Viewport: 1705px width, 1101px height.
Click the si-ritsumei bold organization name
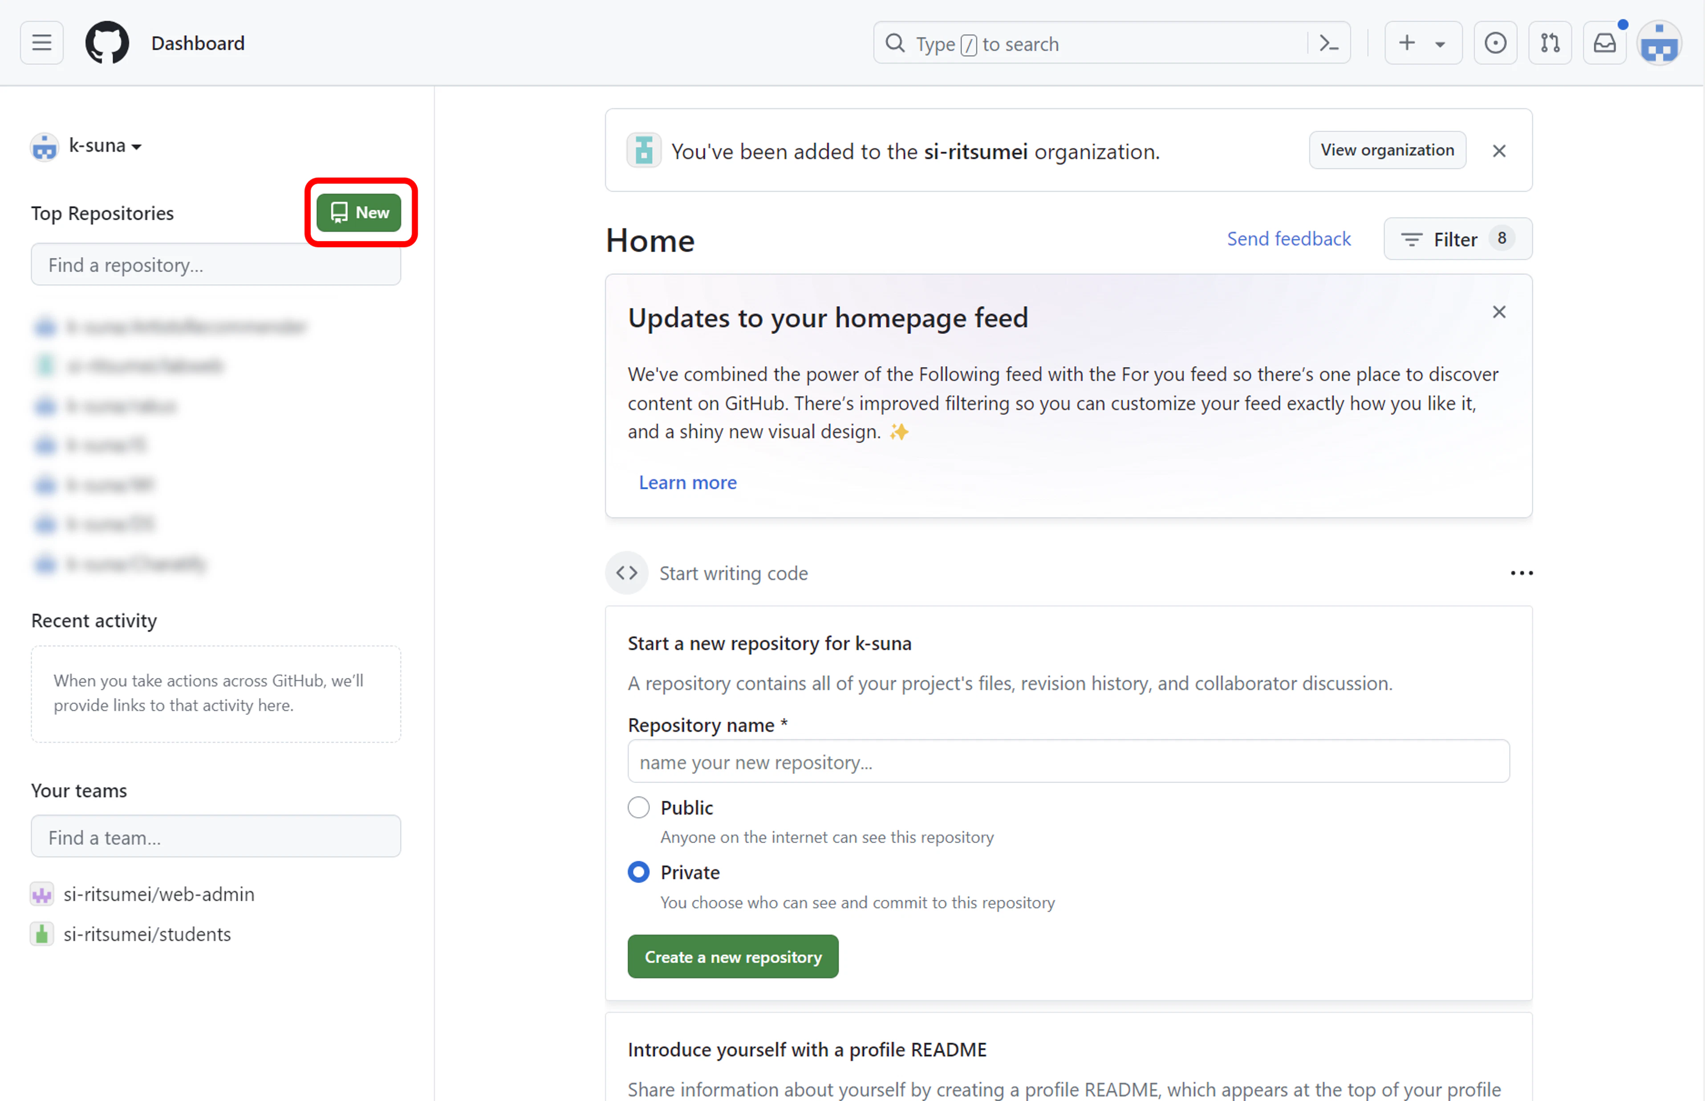point(975,151)
